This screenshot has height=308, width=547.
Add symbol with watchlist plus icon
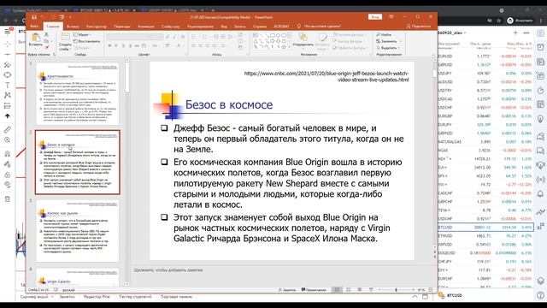pyautogui.click(x=515, y=33)
